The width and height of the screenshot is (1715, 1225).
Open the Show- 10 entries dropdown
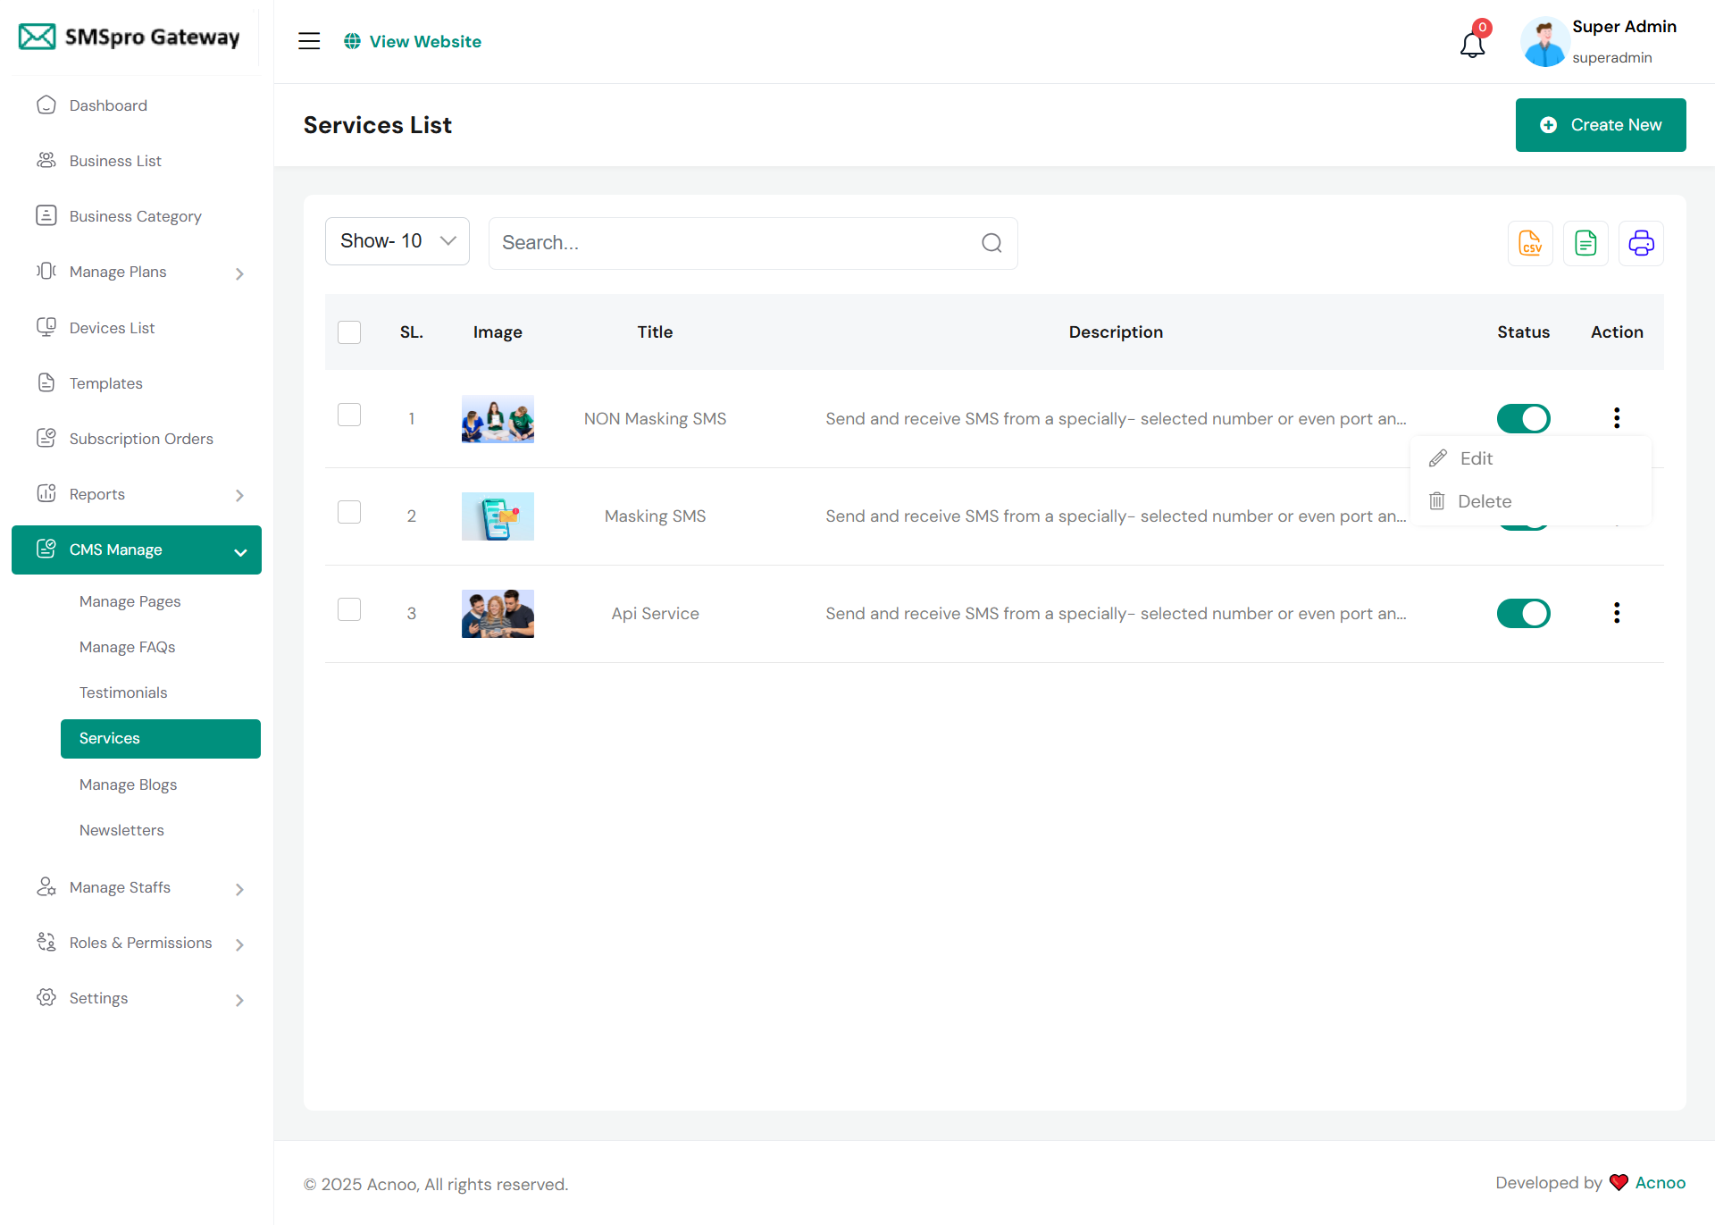pos(397,241)
